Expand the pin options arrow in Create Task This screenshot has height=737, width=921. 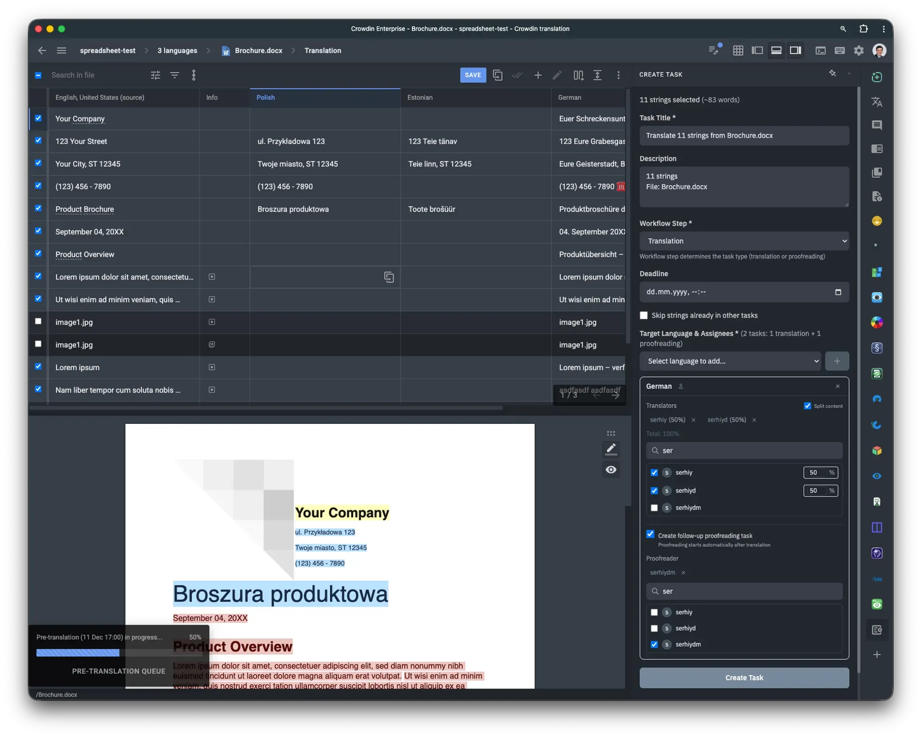(x=849, y=74)
